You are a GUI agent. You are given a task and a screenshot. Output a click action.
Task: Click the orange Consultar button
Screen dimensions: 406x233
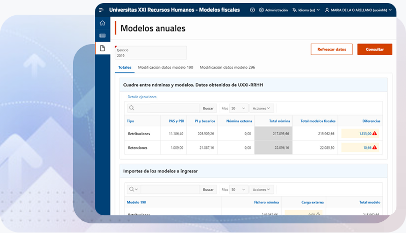[x=375, y=49]
